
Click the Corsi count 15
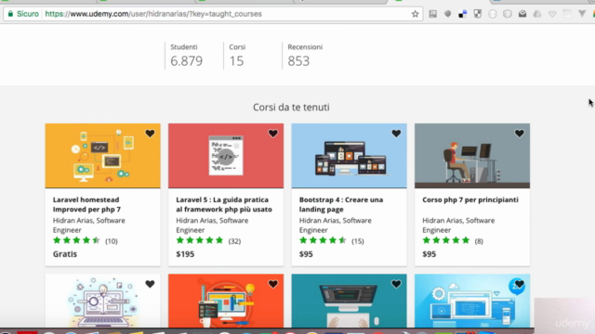tap(236, 61)
